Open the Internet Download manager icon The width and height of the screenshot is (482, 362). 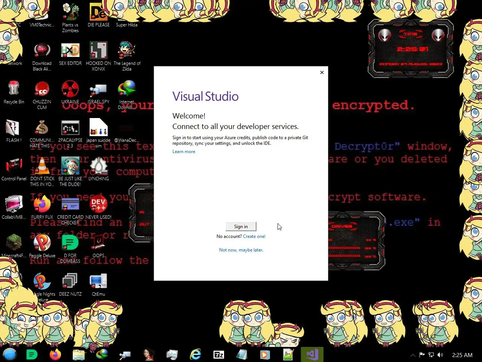pyautogui.click(x=127, y=95)
